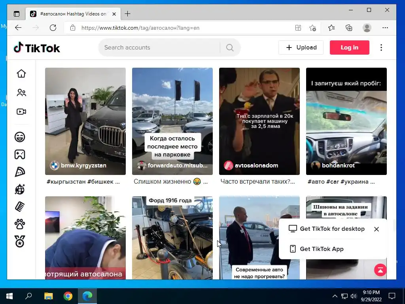Screen dimensions: 405x304
Task: Select the #автосалон Hashtag Videos tab
Action: (73, 14)
